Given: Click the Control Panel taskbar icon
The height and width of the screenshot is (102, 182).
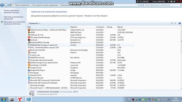Looking at the screenshot, I should (x=28, y=99).
